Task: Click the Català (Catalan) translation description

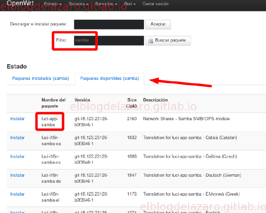Action: [190, 138]
